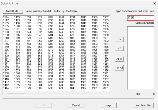
Task: Select animal 1907 in the list
Action: [84, 88]
